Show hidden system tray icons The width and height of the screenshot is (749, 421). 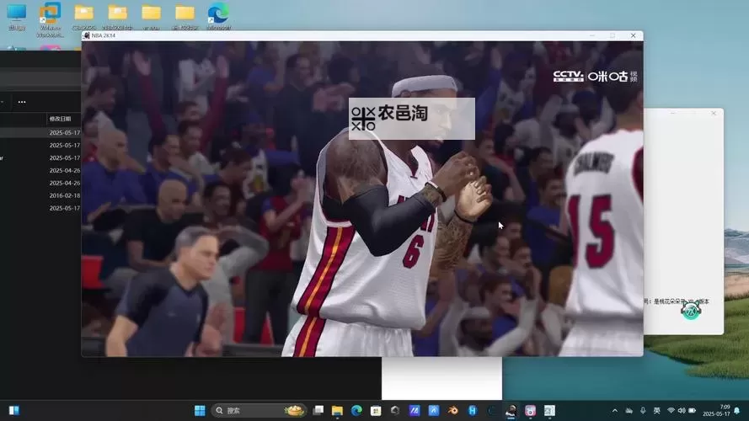pyautogui.click(x=615, y=411)
